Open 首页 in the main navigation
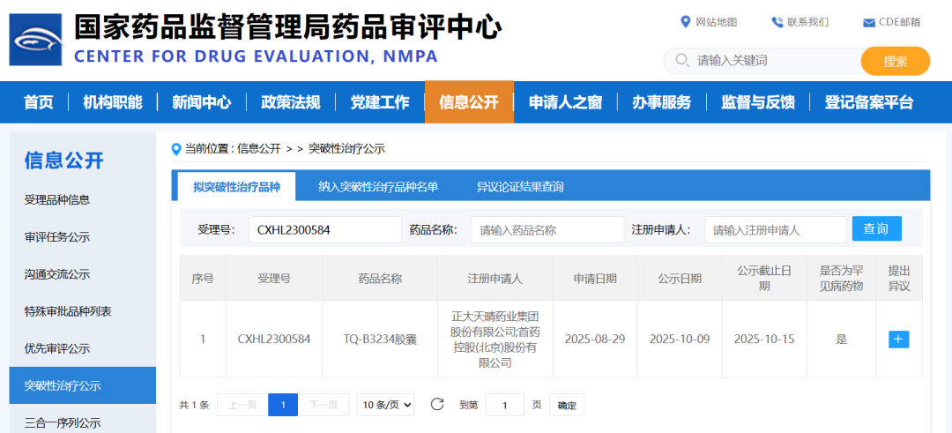 (39, 102)
